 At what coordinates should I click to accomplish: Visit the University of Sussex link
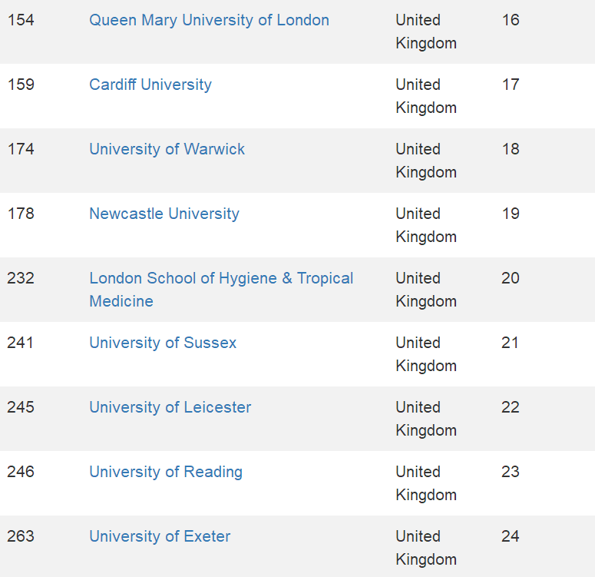pyautogui.click(x=163, y=343)
